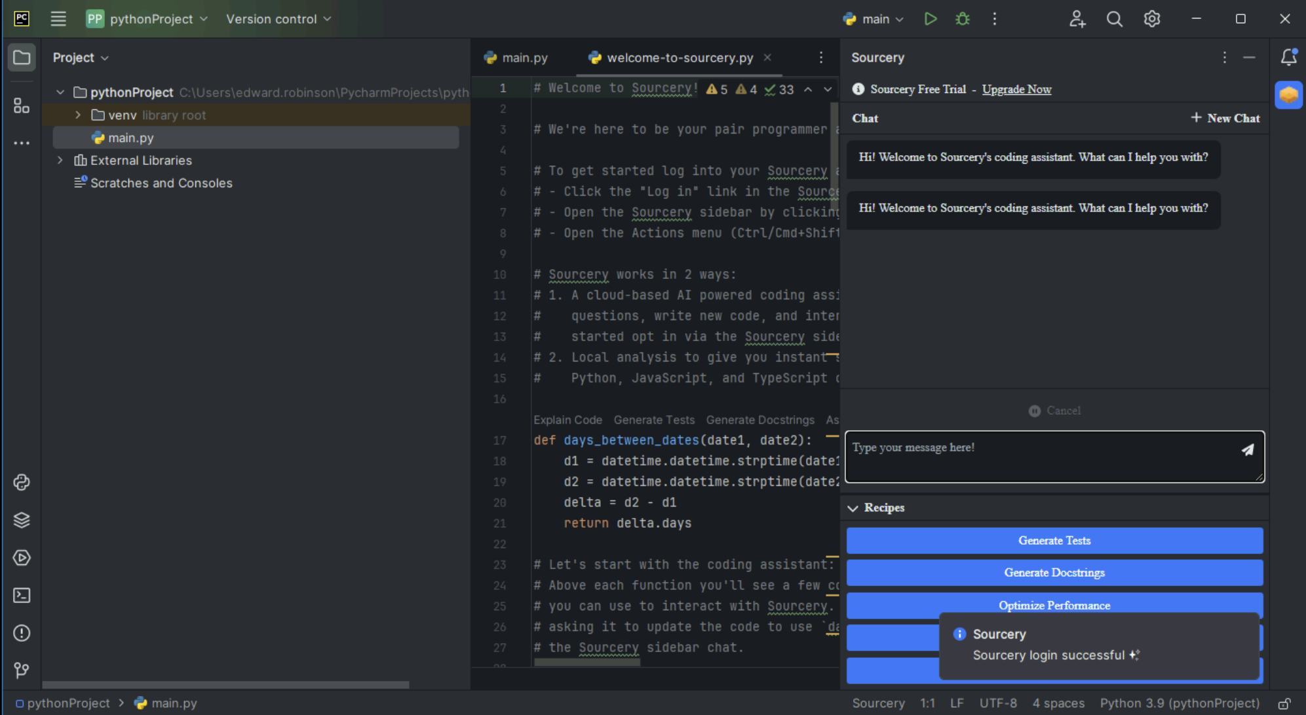Viewport: 1306px width, 715px height.
Task: Click Generate Docstrings recipe button
Action: (x=1054, y=573)
